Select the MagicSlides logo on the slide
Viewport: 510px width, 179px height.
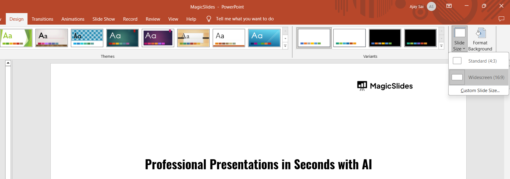385,86
